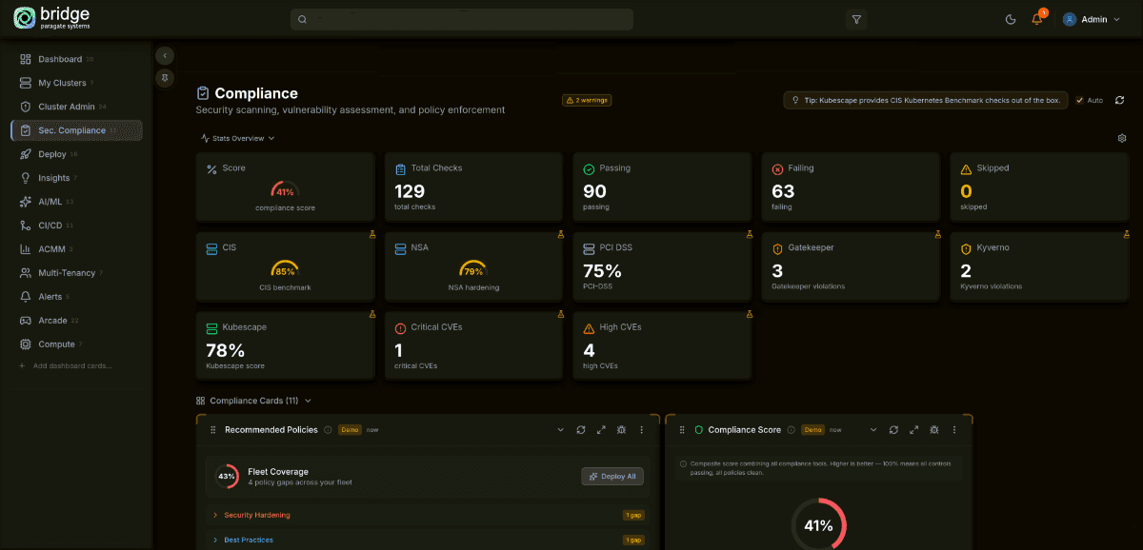
Task: Click the page refresh icon next to Auto
Action: coord(1120,100)
